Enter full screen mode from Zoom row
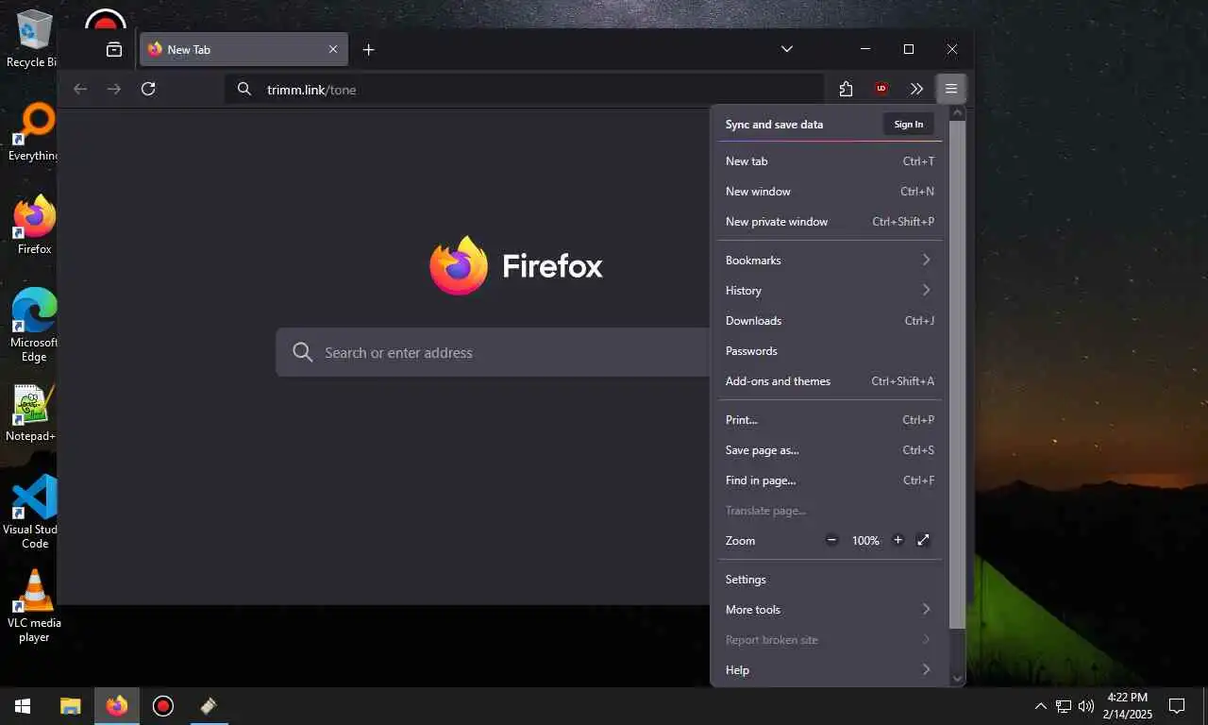 point(924,540)
